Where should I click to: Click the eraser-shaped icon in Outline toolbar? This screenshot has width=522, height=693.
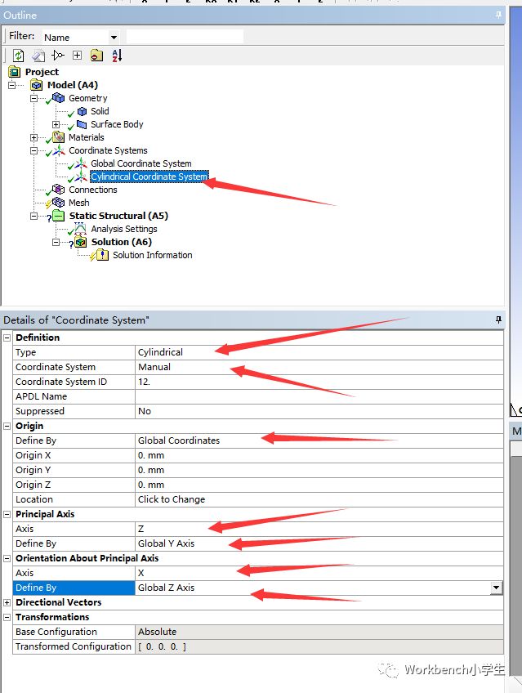click(38, 56)
